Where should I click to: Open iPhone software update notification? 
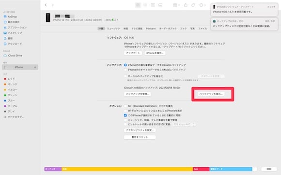click(244, 10)
